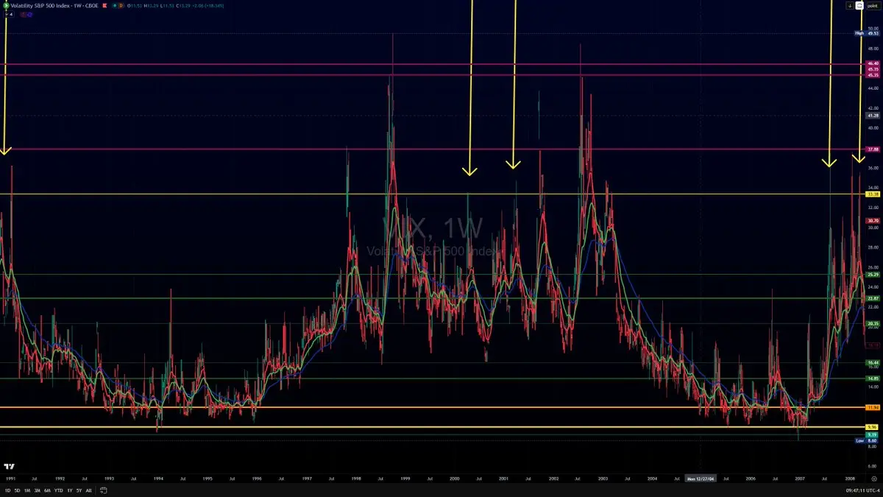Click the 11.94 orange price label

point(873,407)
